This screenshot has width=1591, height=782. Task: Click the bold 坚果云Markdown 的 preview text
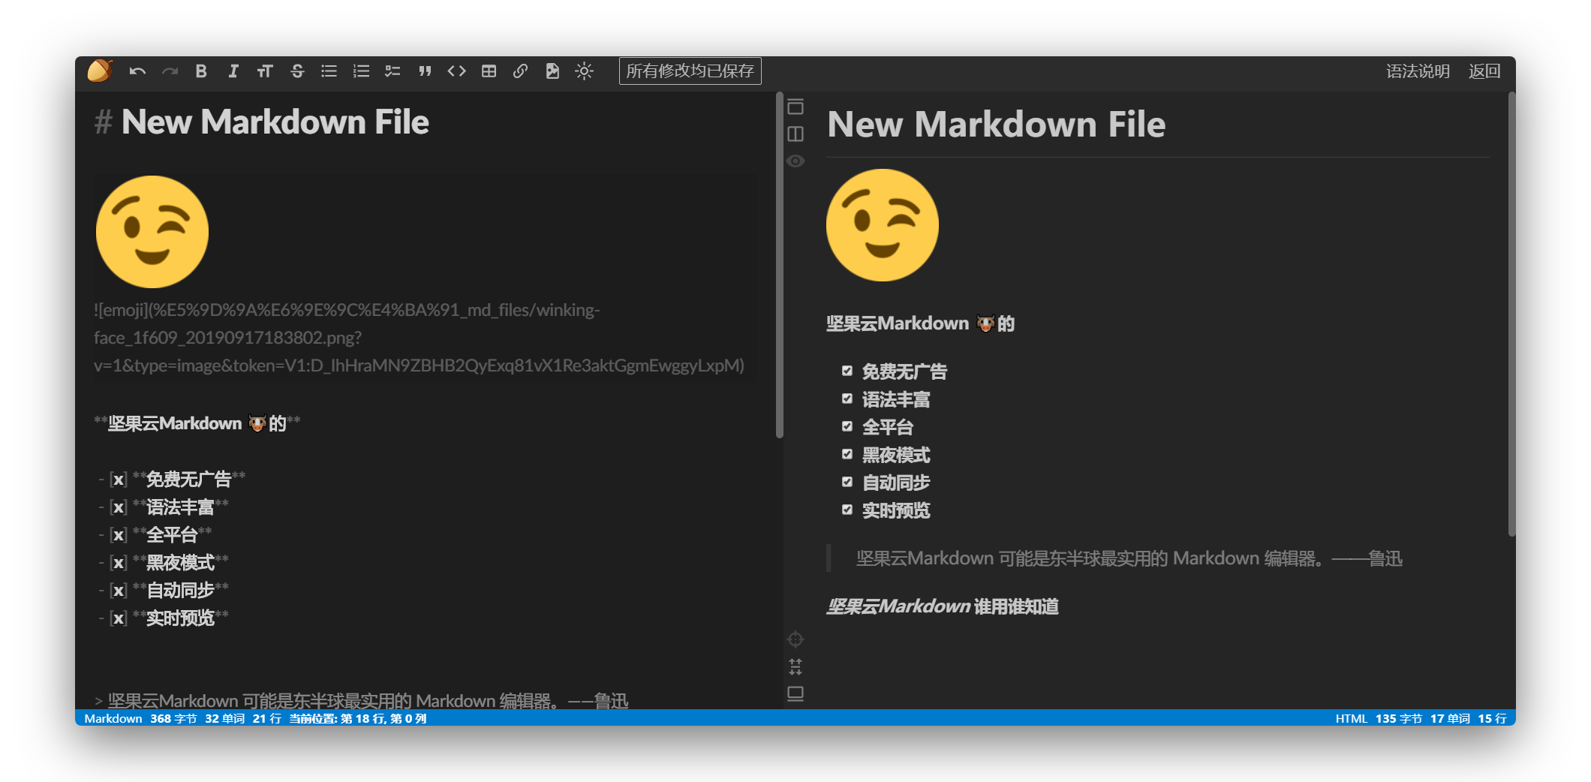click(920, 323)
